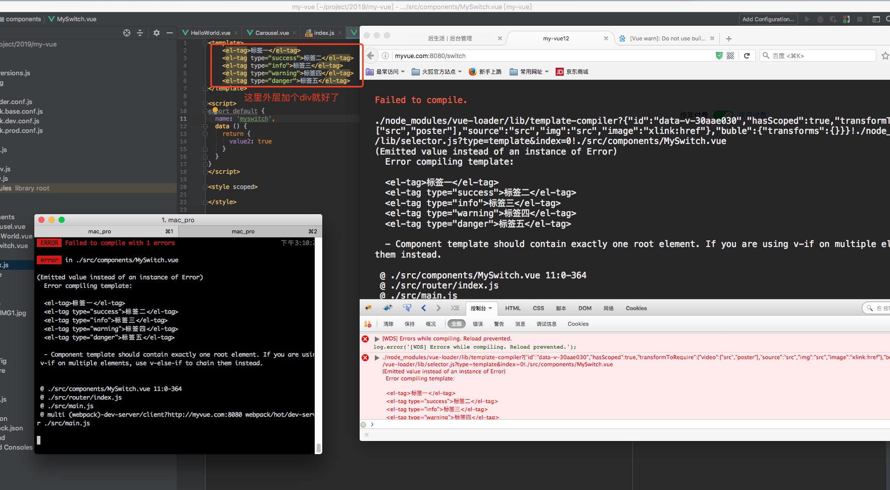Click the Firebug inspect element pointer icon

(x=407, y=308)
